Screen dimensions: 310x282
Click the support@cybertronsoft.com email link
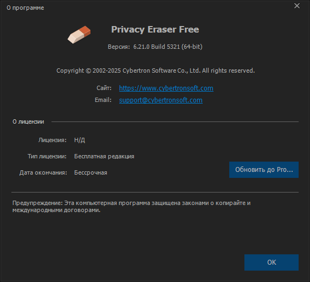coord(161,100)
